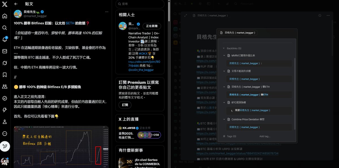This screenshot has width=339, height=168.
Task: Click the 貼文 page header title
Action: pos(29,4)
